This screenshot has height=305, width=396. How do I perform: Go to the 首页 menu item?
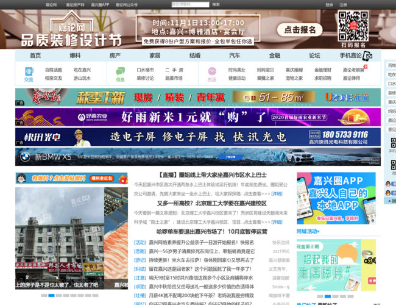(x=35, y=56)
